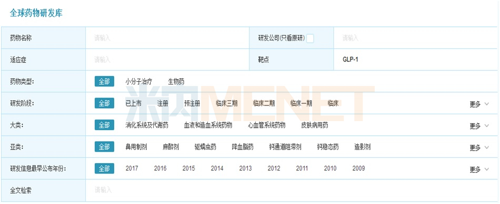Select 全部 in 研发阶段 row
Viewport: 500px width, 204px height.
click(x=104, y=103)
